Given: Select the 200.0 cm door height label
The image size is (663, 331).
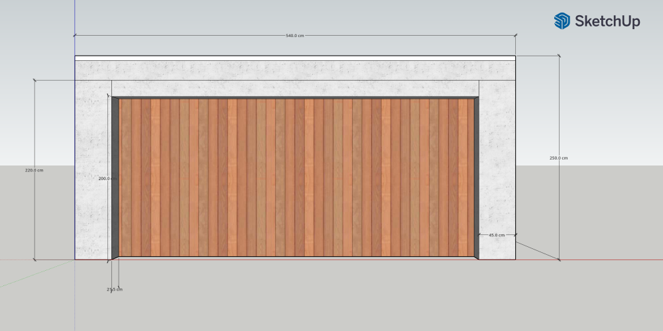Looking at the screenshot, I should (107, 179).
